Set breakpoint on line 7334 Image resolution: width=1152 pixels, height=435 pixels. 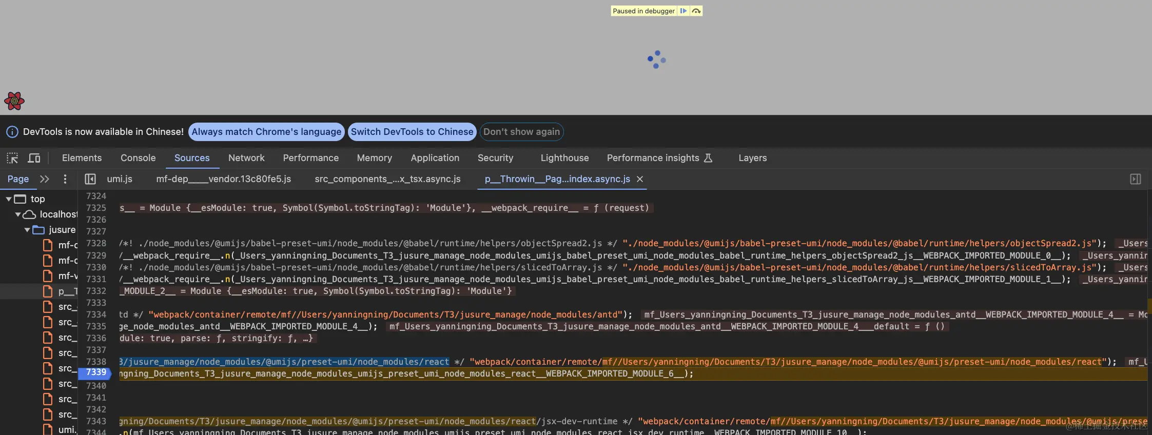(x=96, y=314)
